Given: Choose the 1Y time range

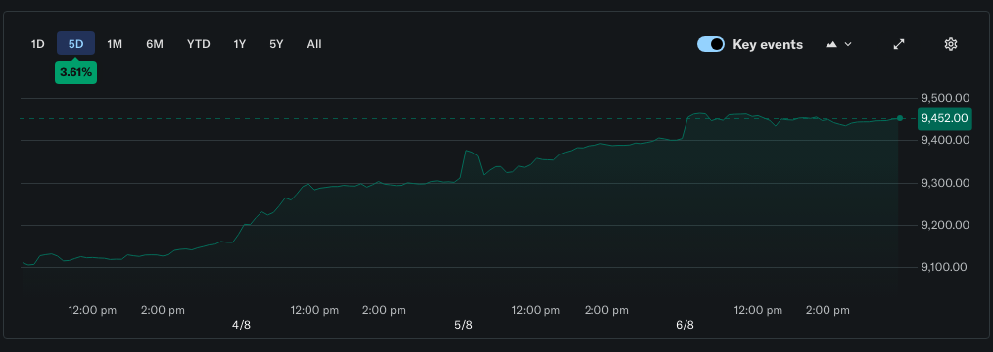Looking at the screenshot, I should pyautogui.click(x=239, y=44).
